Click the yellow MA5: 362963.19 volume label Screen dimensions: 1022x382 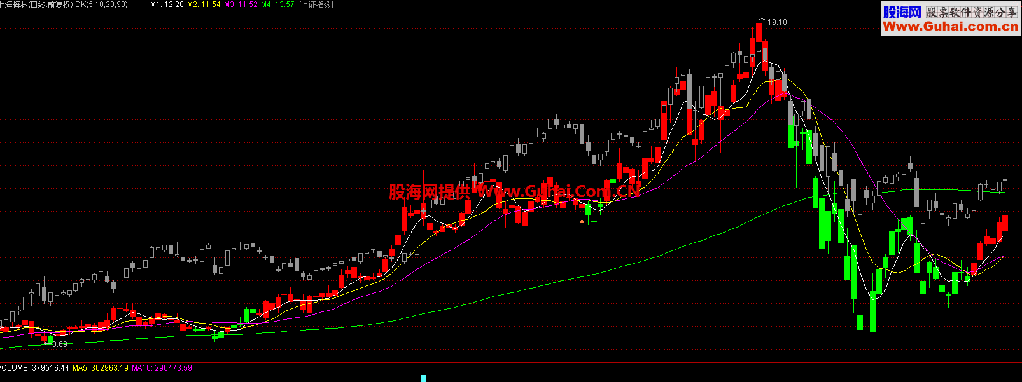coord(101,368)
